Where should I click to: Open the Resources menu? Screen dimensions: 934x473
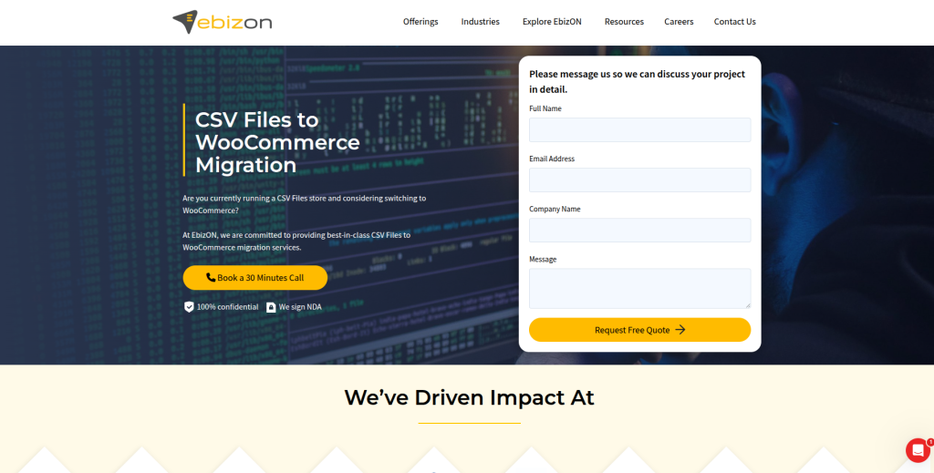point(624,22)
